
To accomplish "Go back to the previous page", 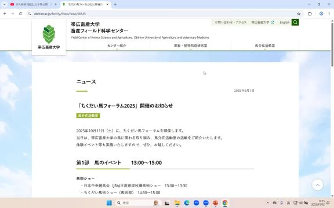I will click(5, 14).
